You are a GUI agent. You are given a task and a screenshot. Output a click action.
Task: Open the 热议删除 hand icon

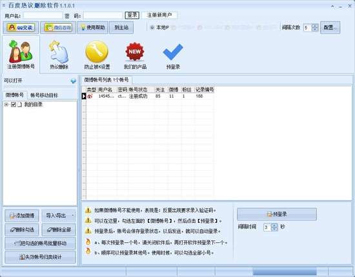click(x=59, y=55)
